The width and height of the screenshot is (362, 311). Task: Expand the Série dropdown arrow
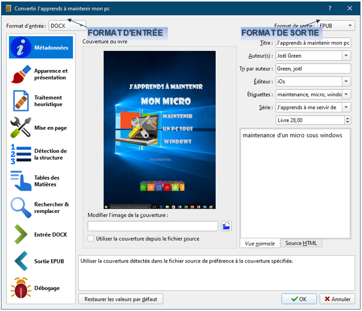tap(346, 107)
